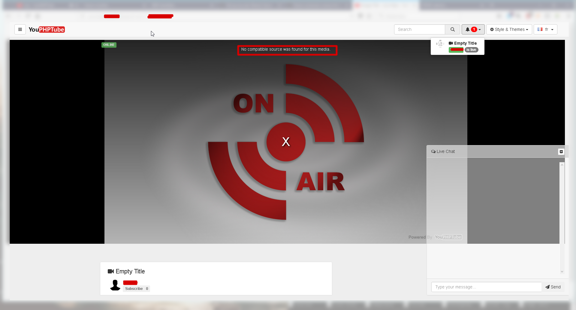
Task: Subscribe to the channel
Action: [x=134, y=289]
